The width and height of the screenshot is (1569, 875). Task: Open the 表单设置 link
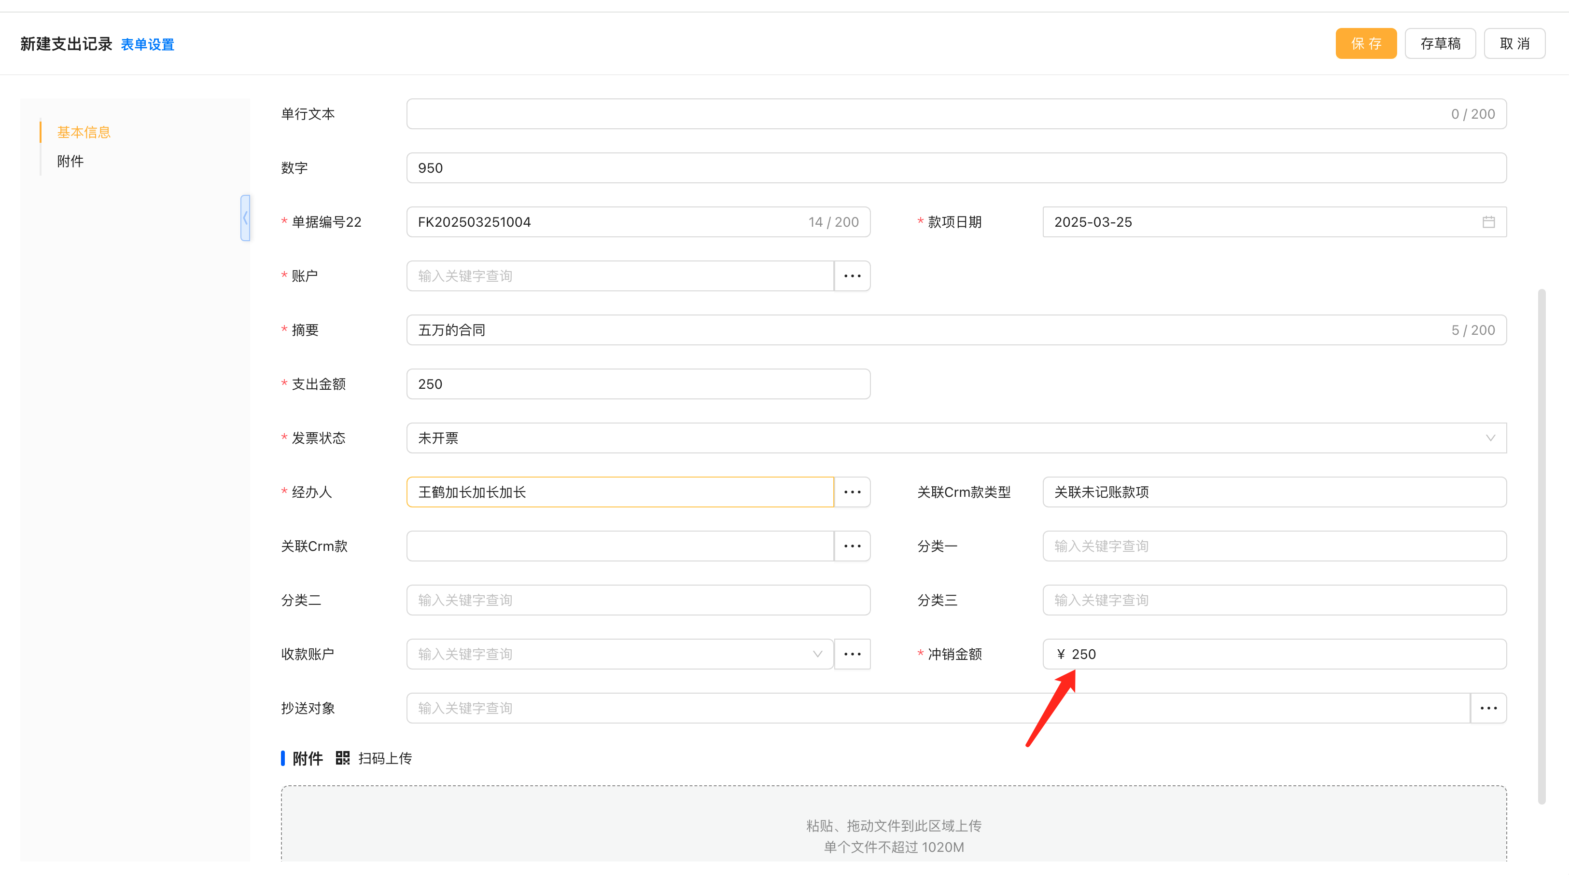(x=147, y=44)
